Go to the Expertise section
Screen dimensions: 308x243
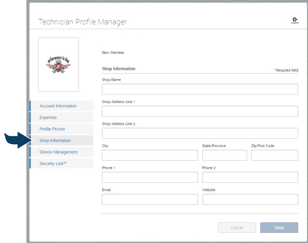click(48, 118)
